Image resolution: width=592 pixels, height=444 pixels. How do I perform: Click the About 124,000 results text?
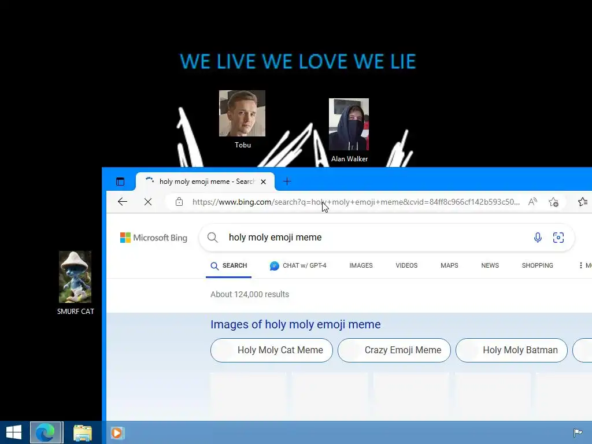click(x=250, y=294)
